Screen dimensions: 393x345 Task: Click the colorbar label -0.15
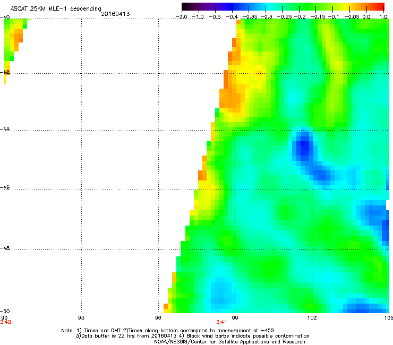click(318, 17)
